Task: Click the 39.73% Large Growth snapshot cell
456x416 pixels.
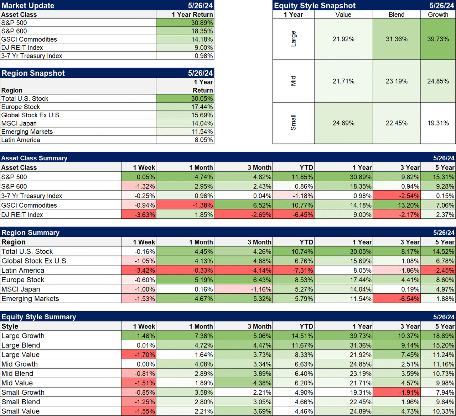Action: click(438, 39)
